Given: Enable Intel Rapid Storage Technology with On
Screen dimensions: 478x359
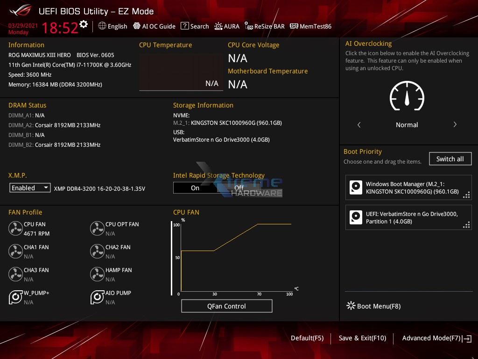Looking at the screenshot, I should pyautogui.click(x=195, y=187).
